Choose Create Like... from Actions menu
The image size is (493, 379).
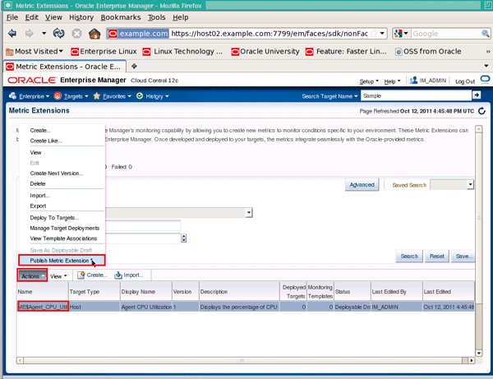(x=46, y=141)
